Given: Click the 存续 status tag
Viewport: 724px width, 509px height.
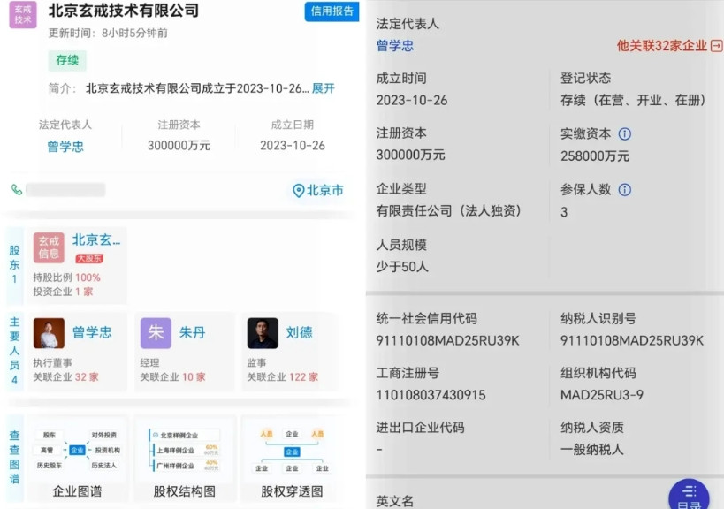Looking at the screenshot, I should [x=67, y=60].
